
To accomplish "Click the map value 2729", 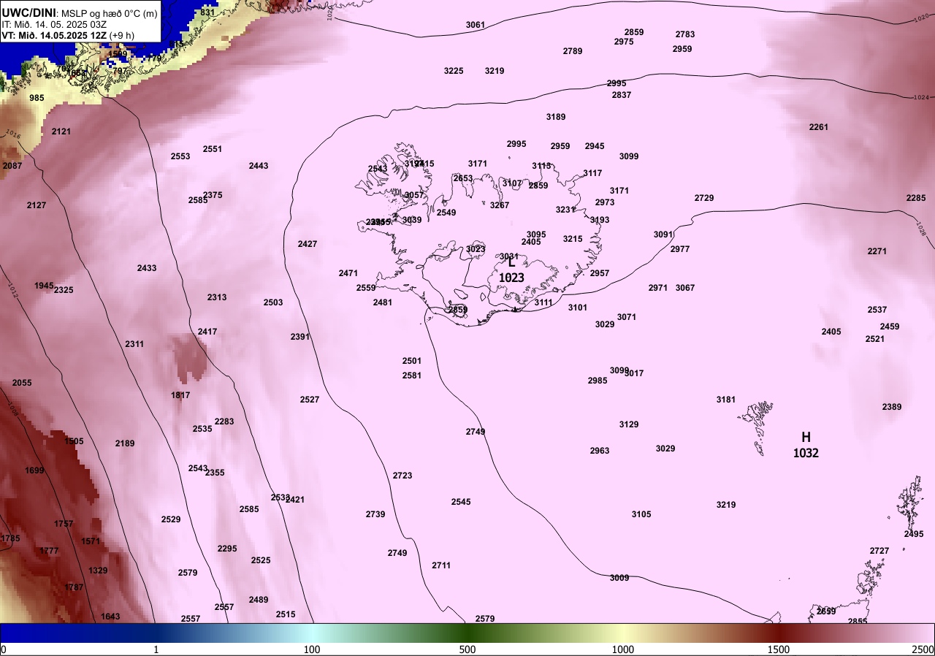I will pyautogui.click(x=704, y=198).
